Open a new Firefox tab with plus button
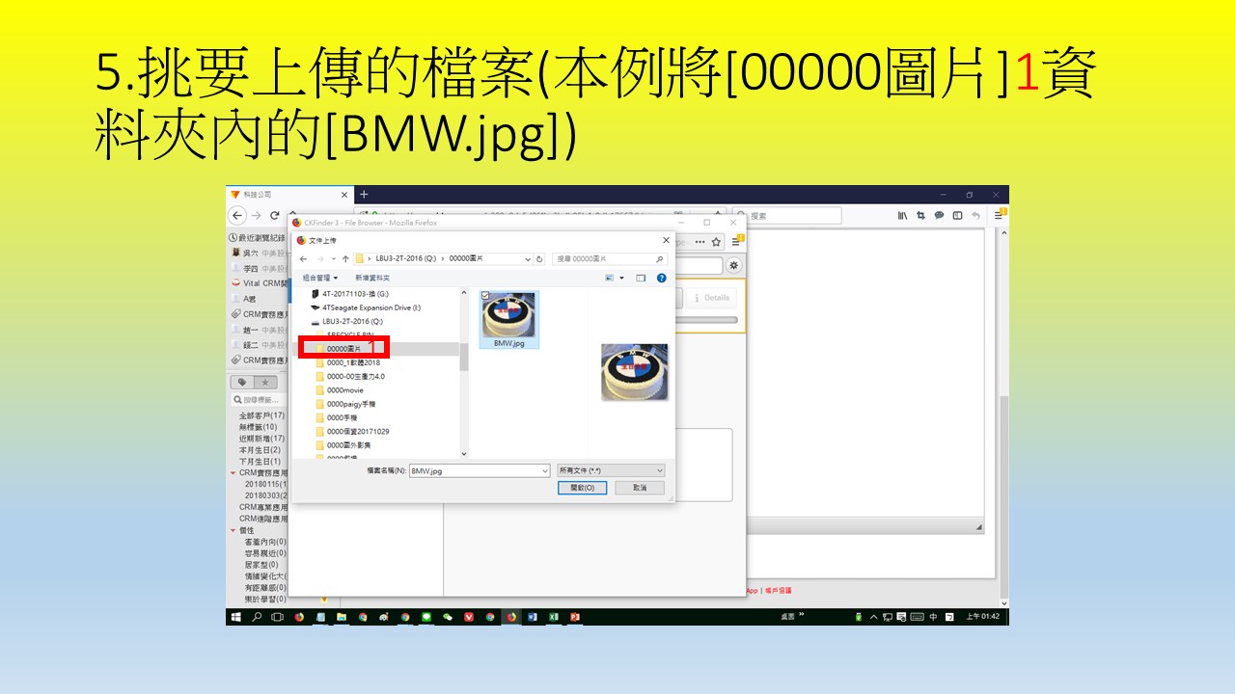The image size is (1235, 694). [x=364, y=195]
